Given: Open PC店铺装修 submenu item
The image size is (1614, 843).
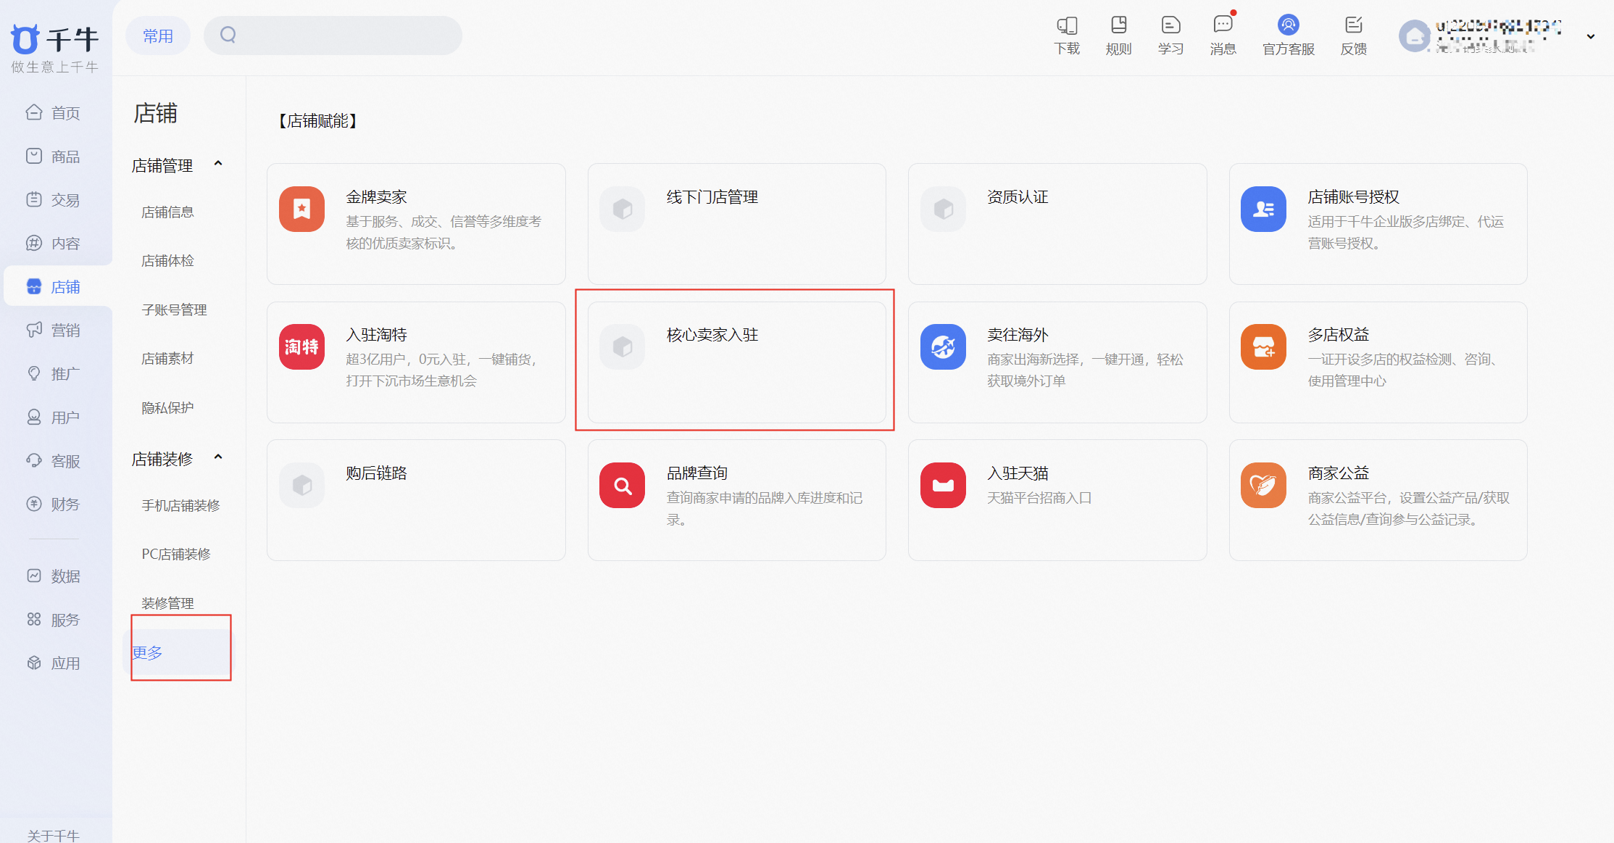Looking at the screenshot, I should coord(176,555).
